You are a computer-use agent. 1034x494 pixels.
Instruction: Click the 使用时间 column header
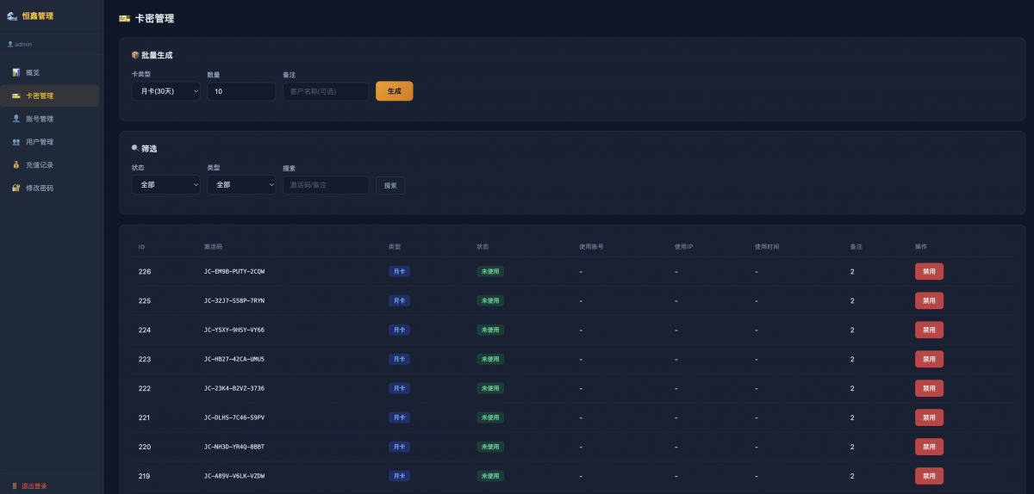(x=767, y=247)
